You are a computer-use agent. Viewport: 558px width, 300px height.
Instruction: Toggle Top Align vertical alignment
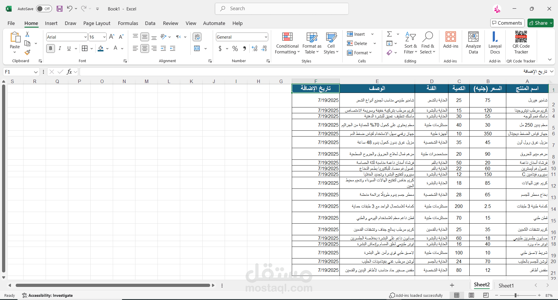135,37
